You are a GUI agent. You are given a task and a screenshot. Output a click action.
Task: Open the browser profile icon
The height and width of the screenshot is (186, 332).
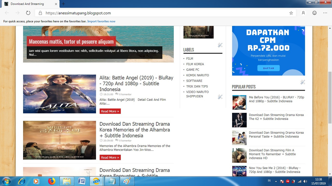click(x=303, y=13)
